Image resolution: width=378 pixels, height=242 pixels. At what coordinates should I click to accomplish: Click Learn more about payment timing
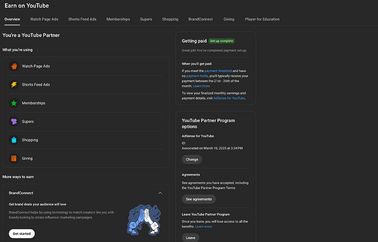(x=201, y=86)
